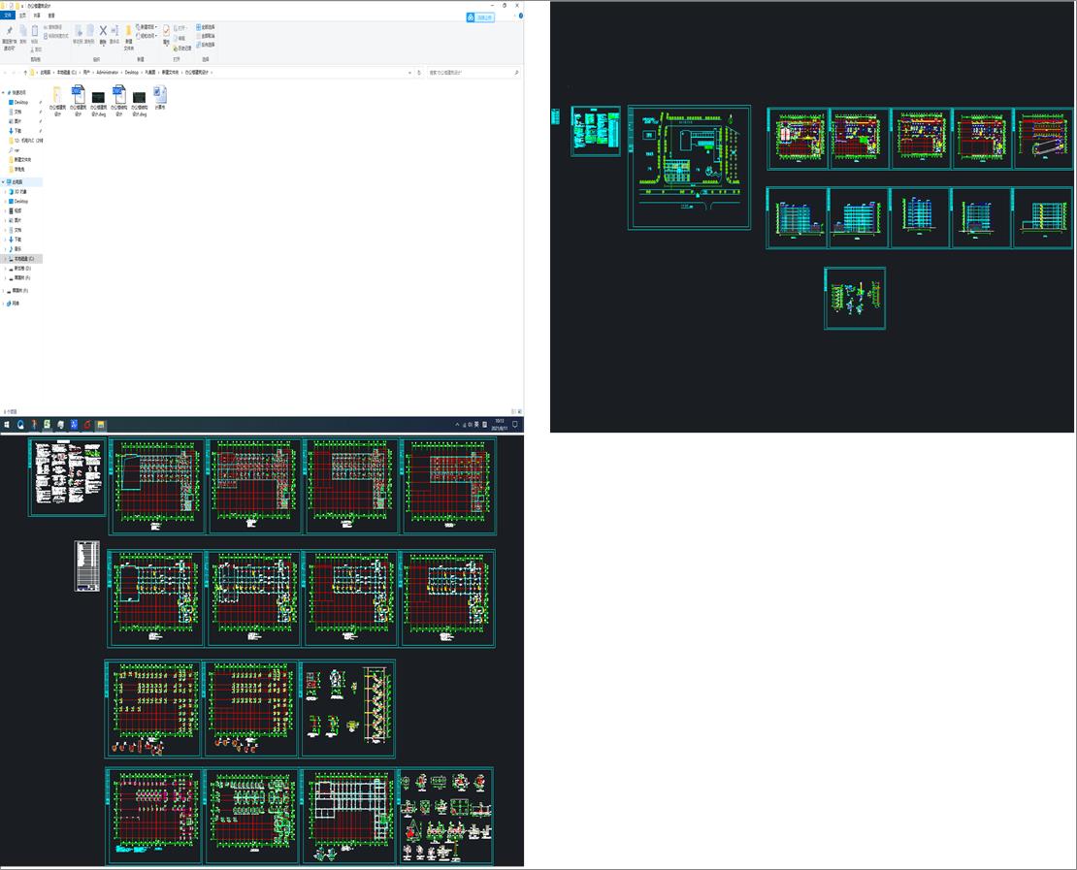Click the Administrator breadcrumb in the address bar
The height and width of the screenshot is (870, 1077).
click(x=107, y=72)
